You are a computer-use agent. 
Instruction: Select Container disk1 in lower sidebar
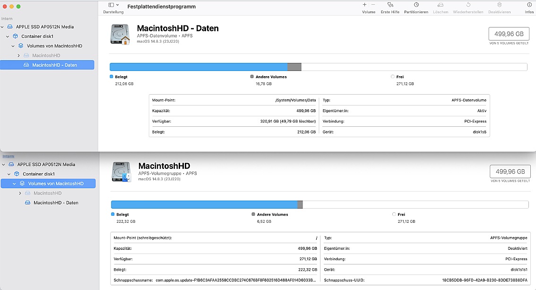point(39,174)
